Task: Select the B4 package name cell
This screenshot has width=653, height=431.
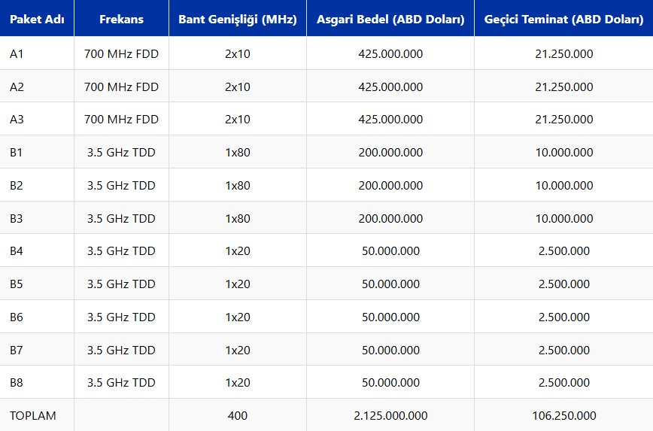Action: [x=17, y=251]
